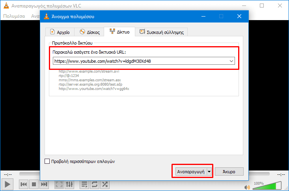Click example rtsp://server.example.org:8080/test.sdp
Viewport: 289px width, 191px height.
tap(91, 84)
